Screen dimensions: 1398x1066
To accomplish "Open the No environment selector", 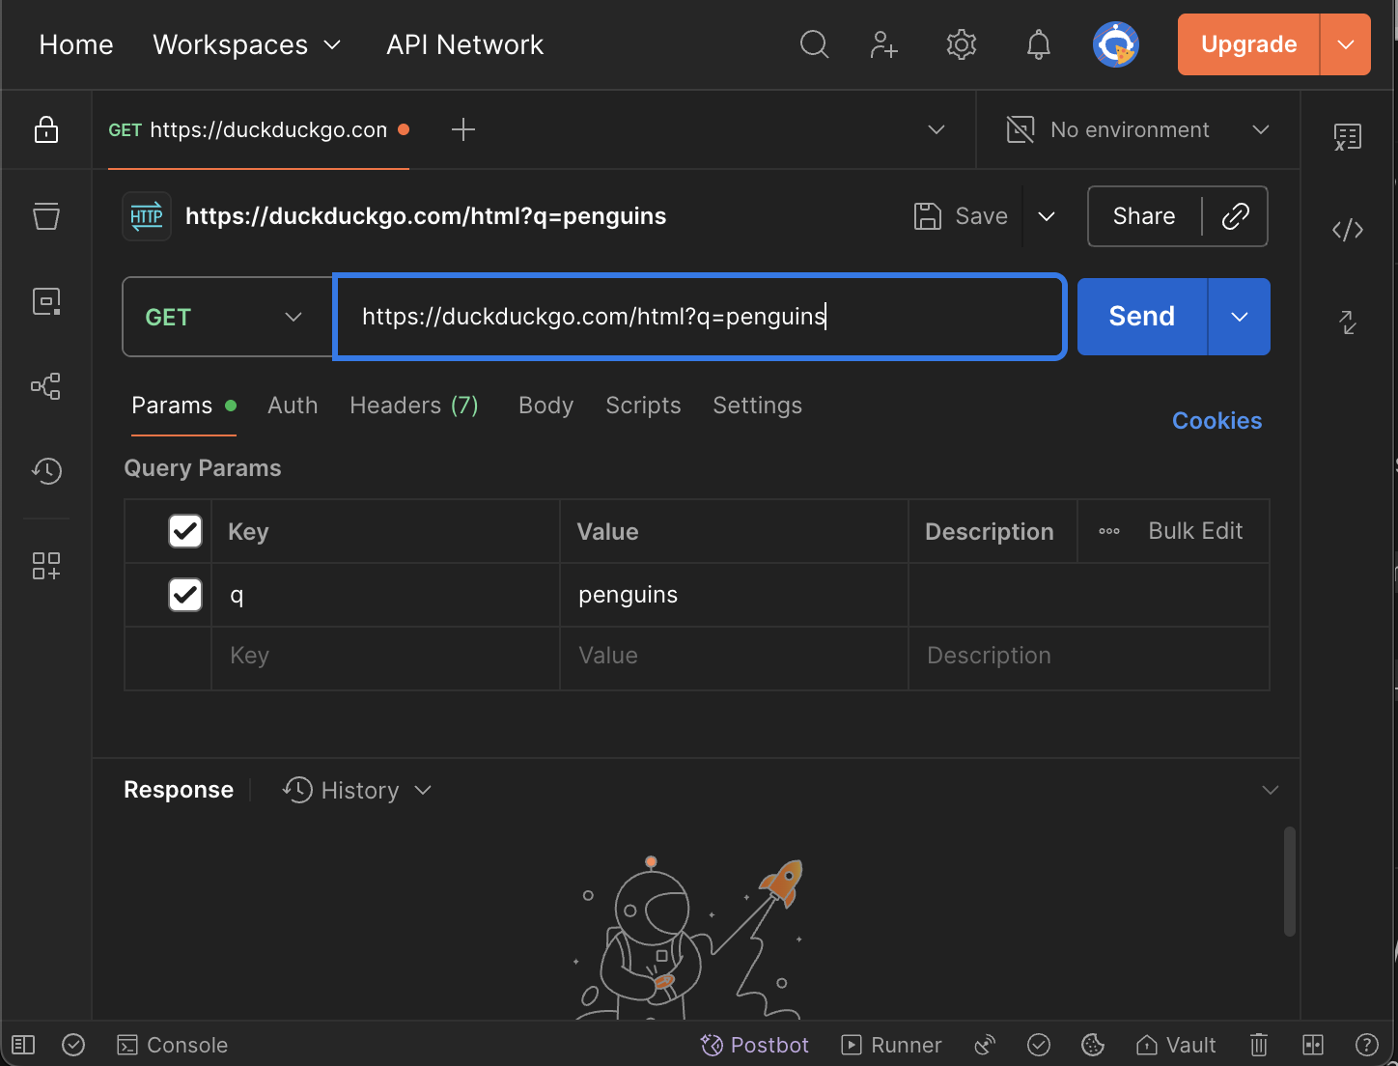I will pyautogui.click(x=1138, y=129).
